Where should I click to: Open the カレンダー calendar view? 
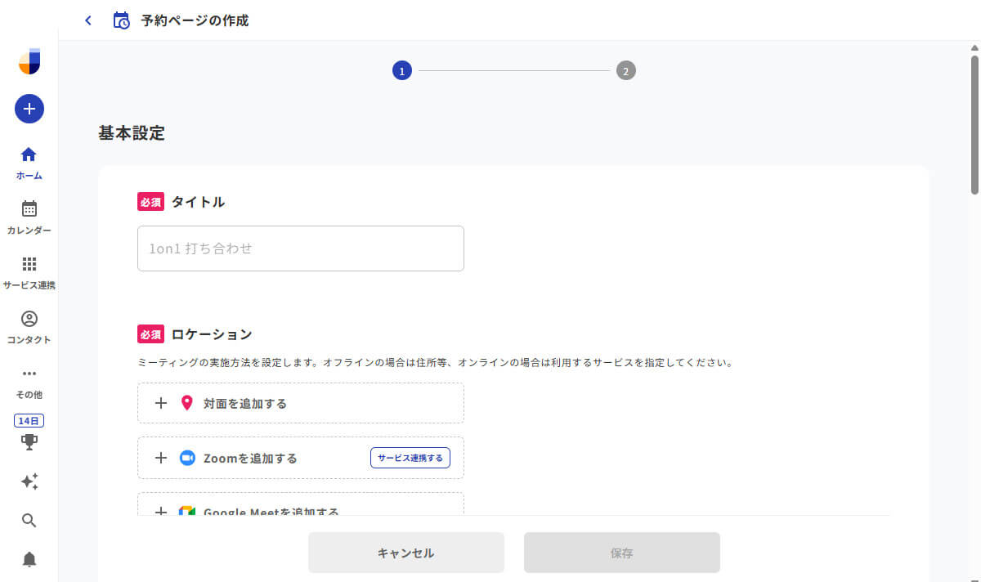tap(29, 215)
